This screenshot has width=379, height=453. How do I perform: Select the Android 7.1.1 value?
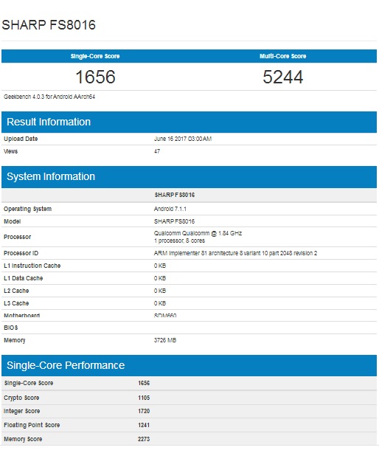click(x=170, y=209)
